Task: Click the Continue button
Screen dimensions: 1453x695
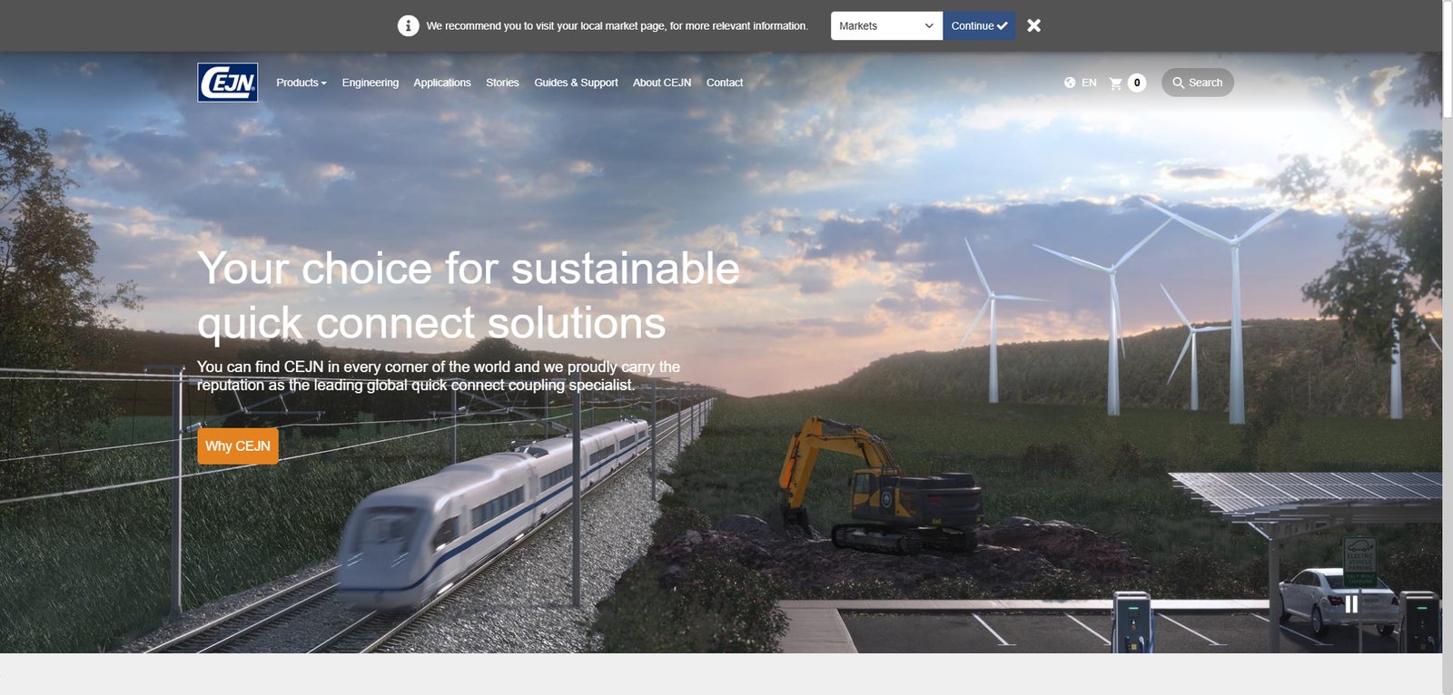Action: click(979, 25)
